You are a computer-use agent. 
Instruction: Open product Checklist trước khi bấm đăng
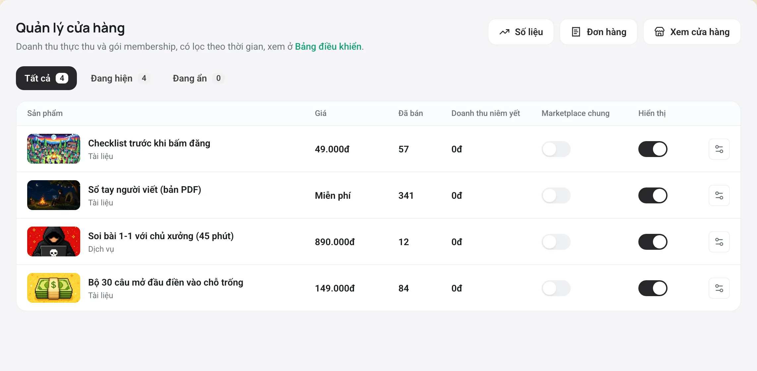point(149,143)
